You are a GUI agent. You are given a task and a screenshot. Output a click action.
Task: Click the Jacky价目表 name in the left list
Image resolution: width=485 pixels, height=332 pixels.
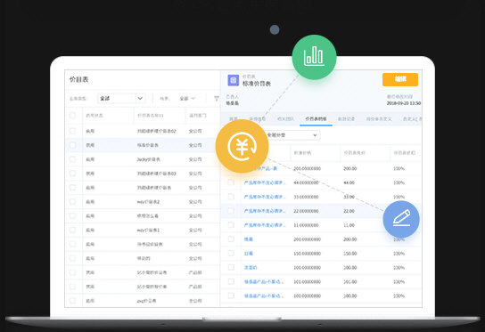click(149, 159)
